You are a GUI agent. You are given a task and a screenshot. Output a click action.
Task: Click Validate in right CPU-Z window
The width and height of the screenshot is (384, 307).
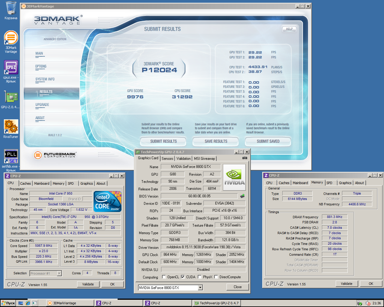pos(347,284)
